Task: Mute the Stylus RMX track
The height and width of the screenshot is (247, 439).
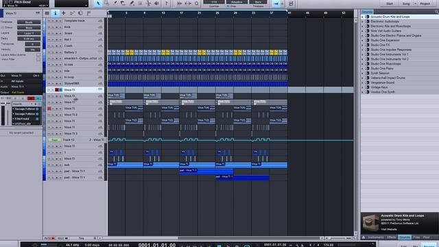Action: click(x=49, y=84)
